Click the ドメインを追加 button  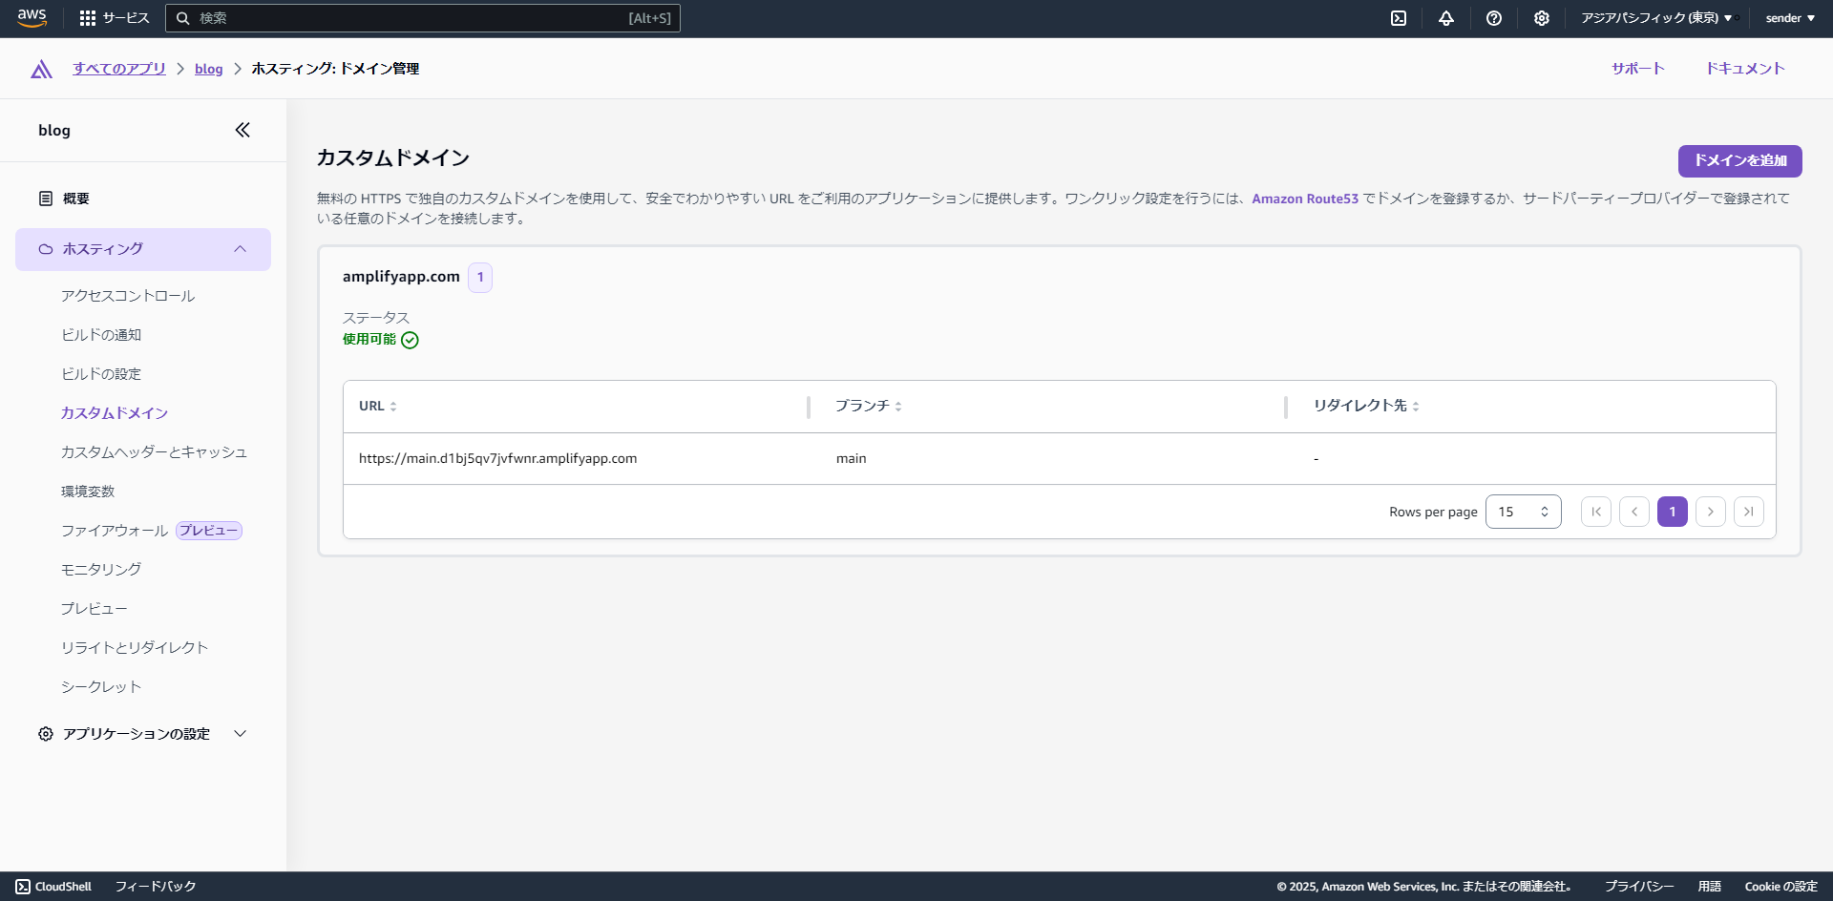1740,161
